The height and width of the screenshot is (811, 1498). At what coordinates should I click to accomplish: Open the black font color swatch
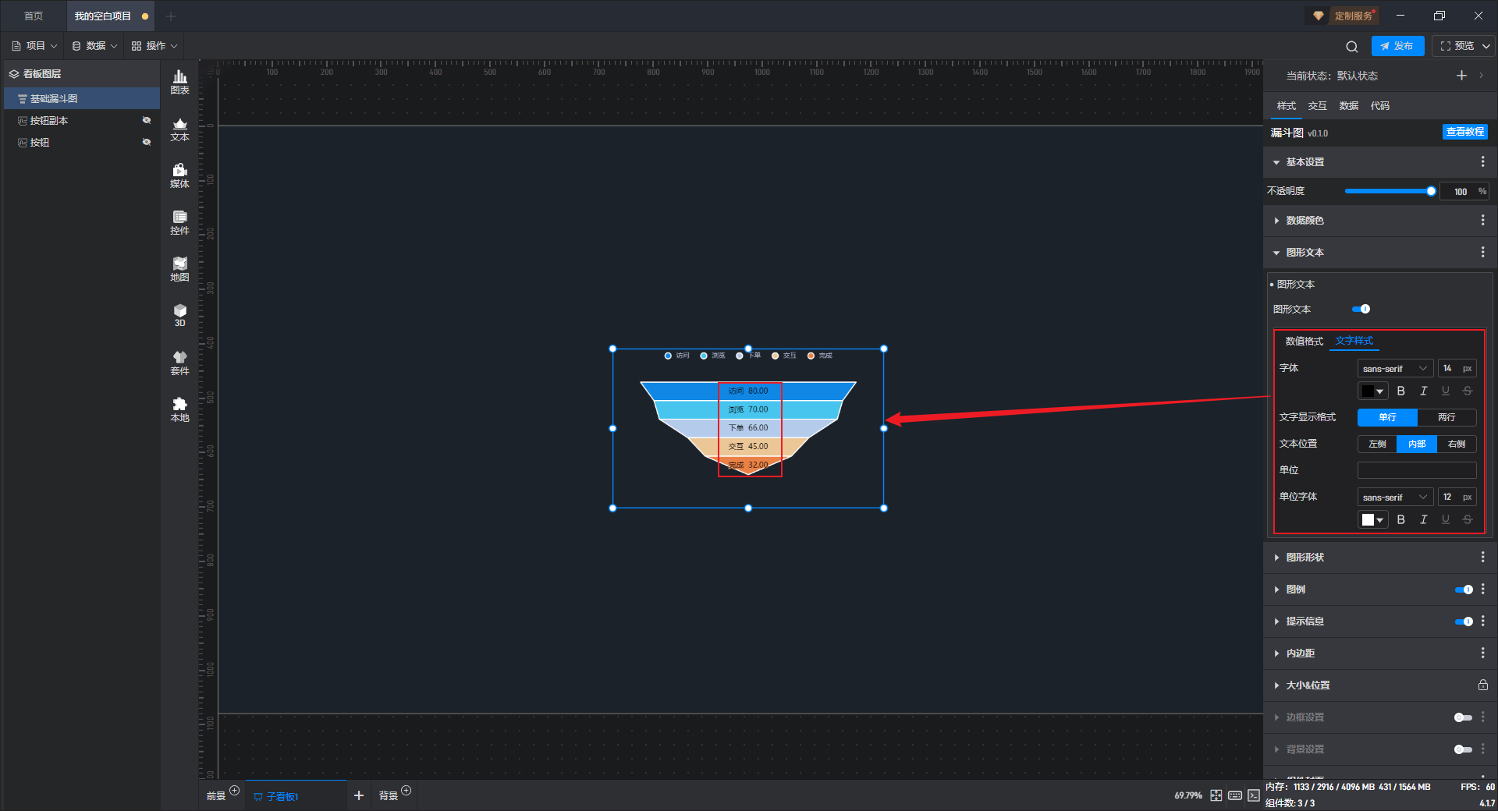coord(1372,391)
